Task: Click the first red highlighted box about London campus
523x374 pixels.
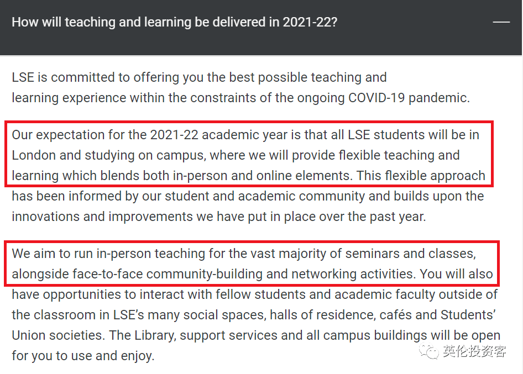Action: (x=249, y=154)
